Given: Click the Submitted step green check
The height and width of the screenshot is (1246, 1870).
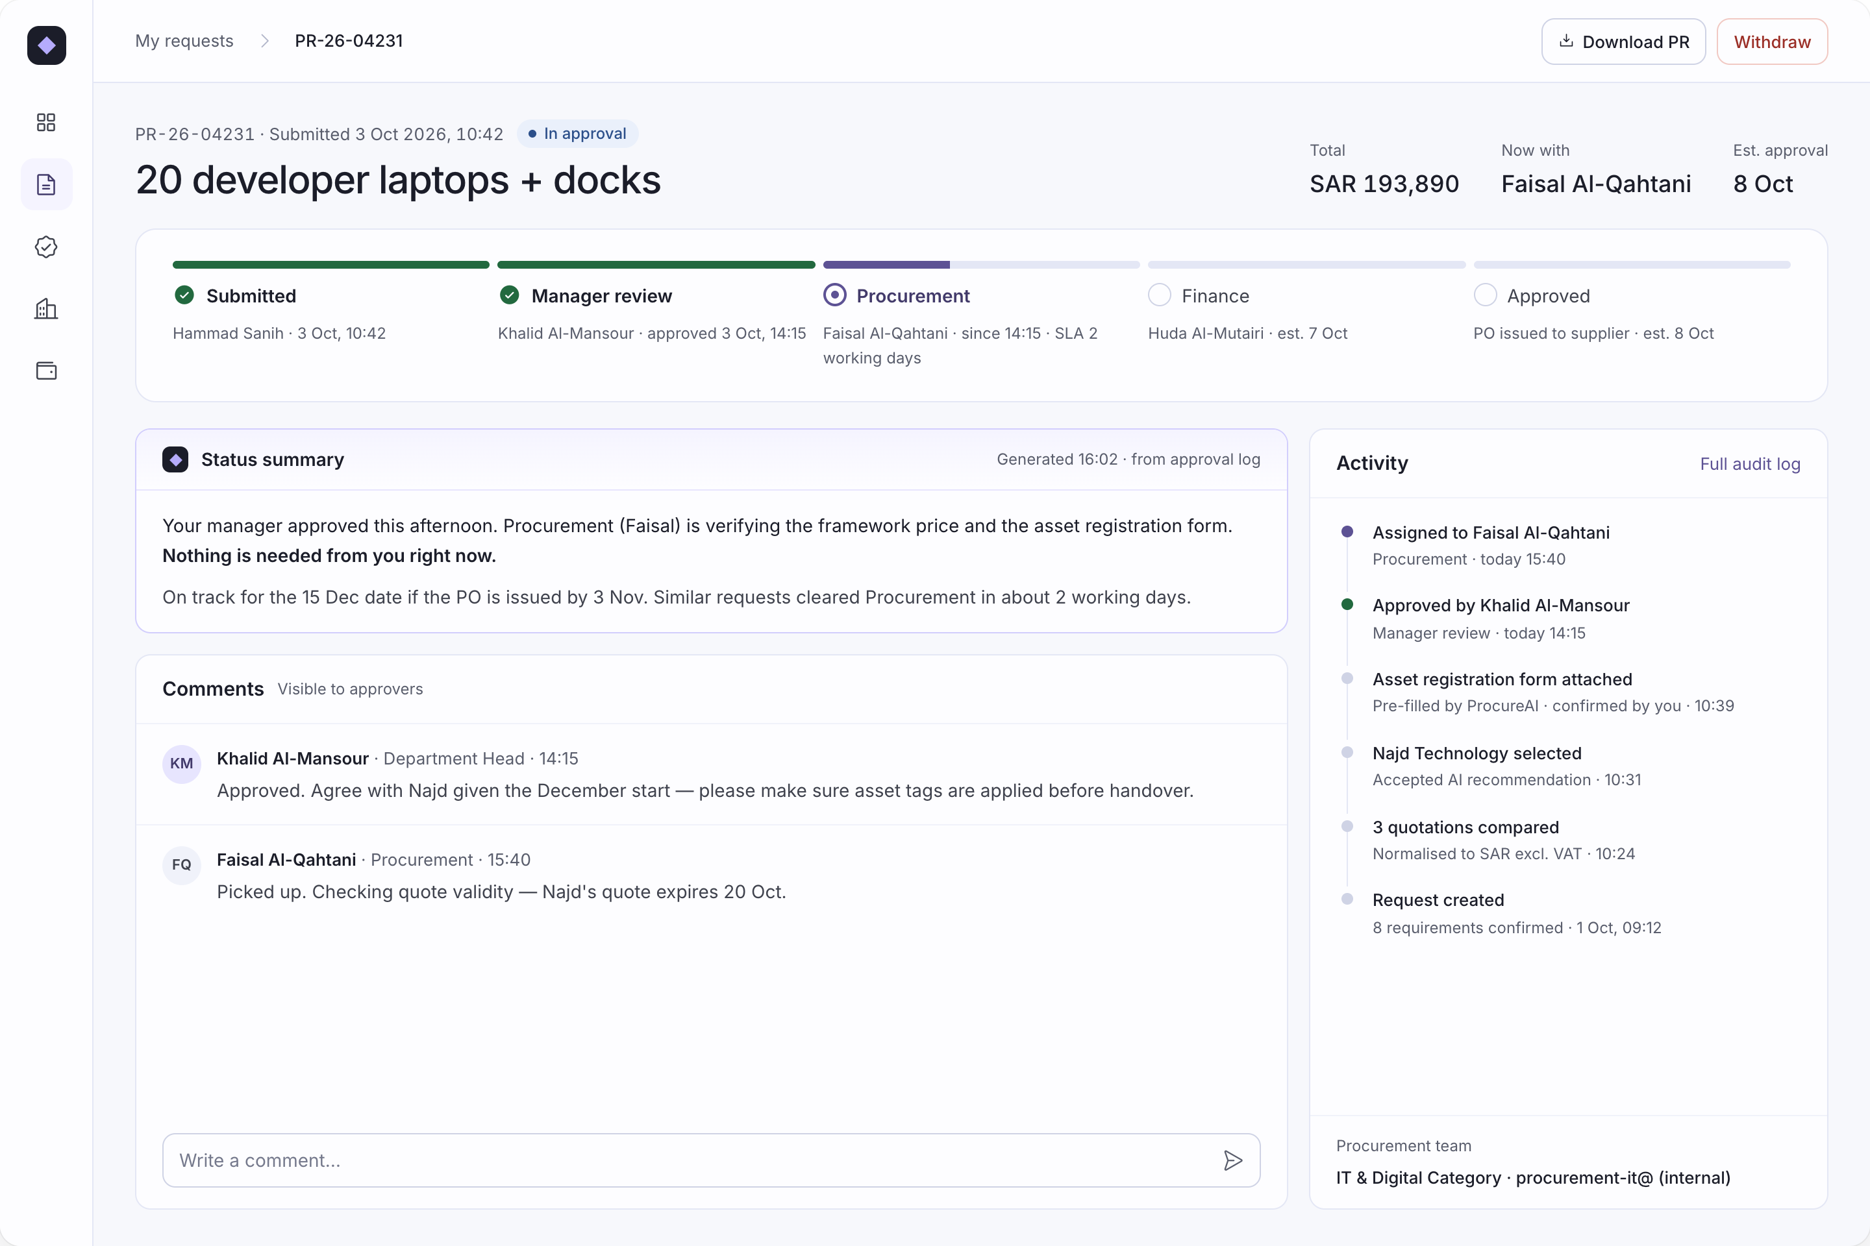Looking at the screenshot, I should pyautogui.click(x=184, y=296).
